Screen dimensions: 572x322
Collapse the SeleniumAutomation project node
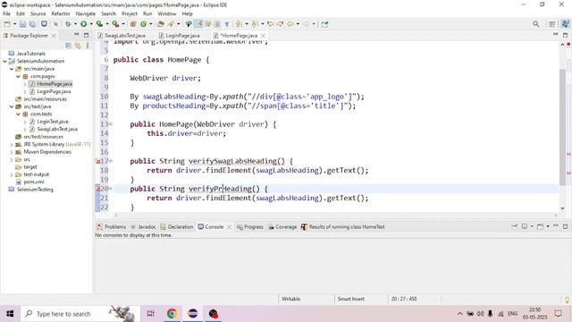(4, 61)
